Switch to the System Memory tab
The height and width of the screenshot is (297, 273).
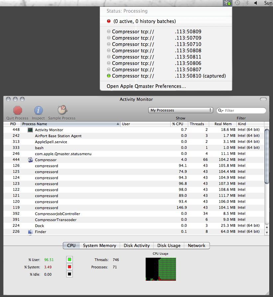[99, 245]
